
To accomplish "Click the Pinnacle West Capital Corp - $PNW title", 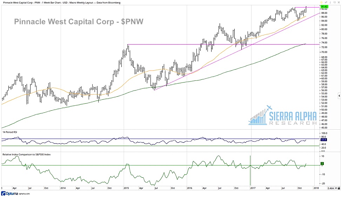I will click(x=79, y=22).
